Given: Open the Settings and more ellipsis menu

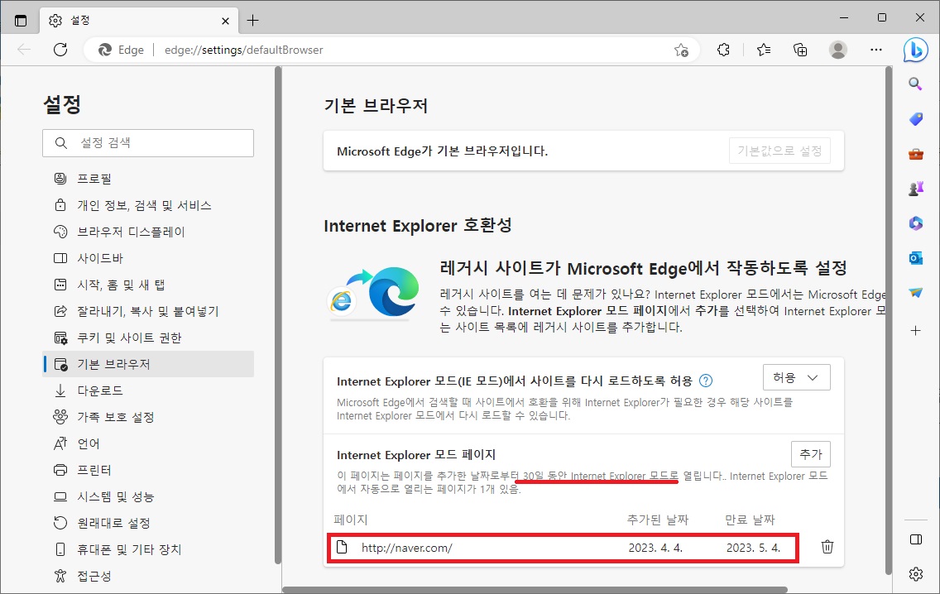Looking at the screenshot, I should 875,50.
